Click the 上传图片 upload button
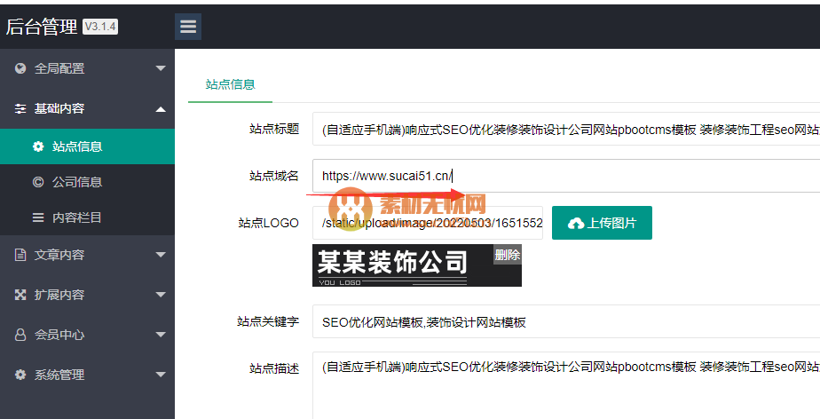820x419 pixels. (602, 223)
